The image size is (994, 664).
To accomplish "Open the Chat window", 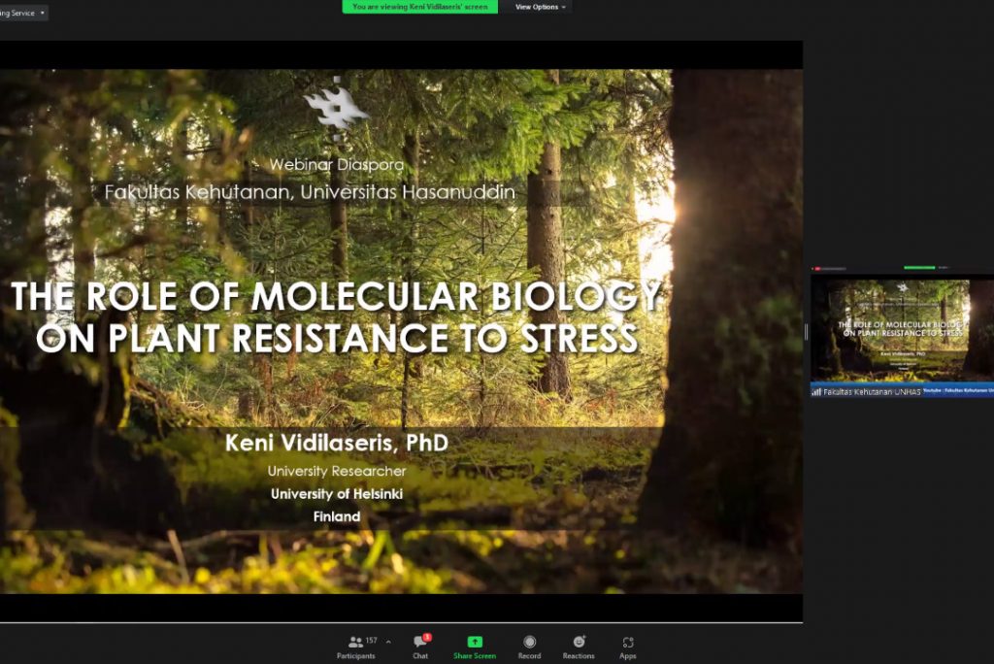I will 419,641.
